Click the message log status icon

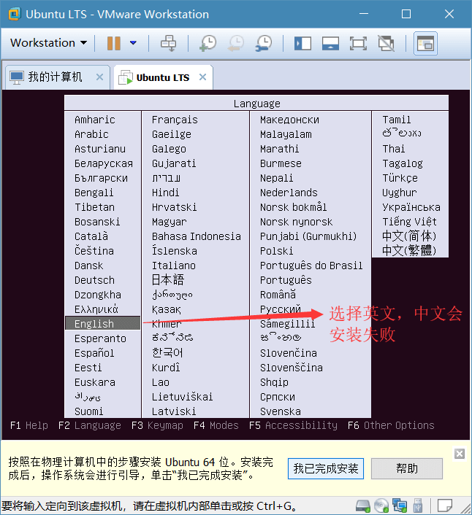pyautogui.click(x=445, y=506)
